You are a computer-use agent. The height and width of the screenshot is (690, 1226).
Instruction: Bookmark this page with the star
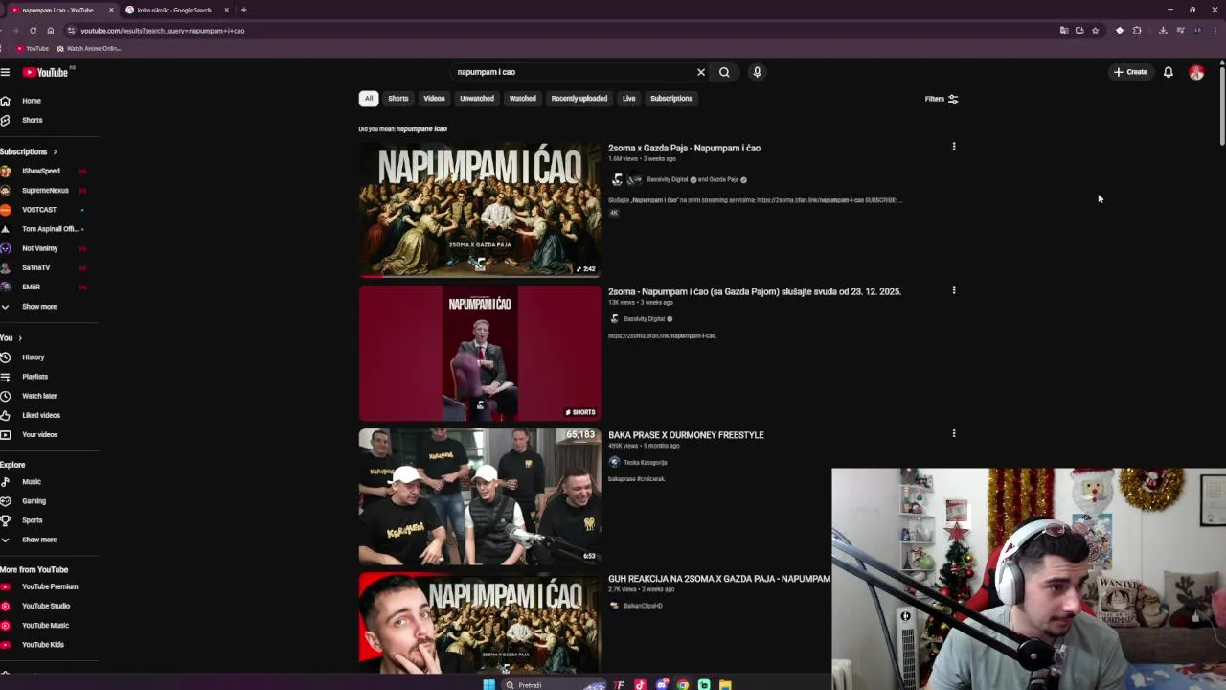tap(1095, 31)
